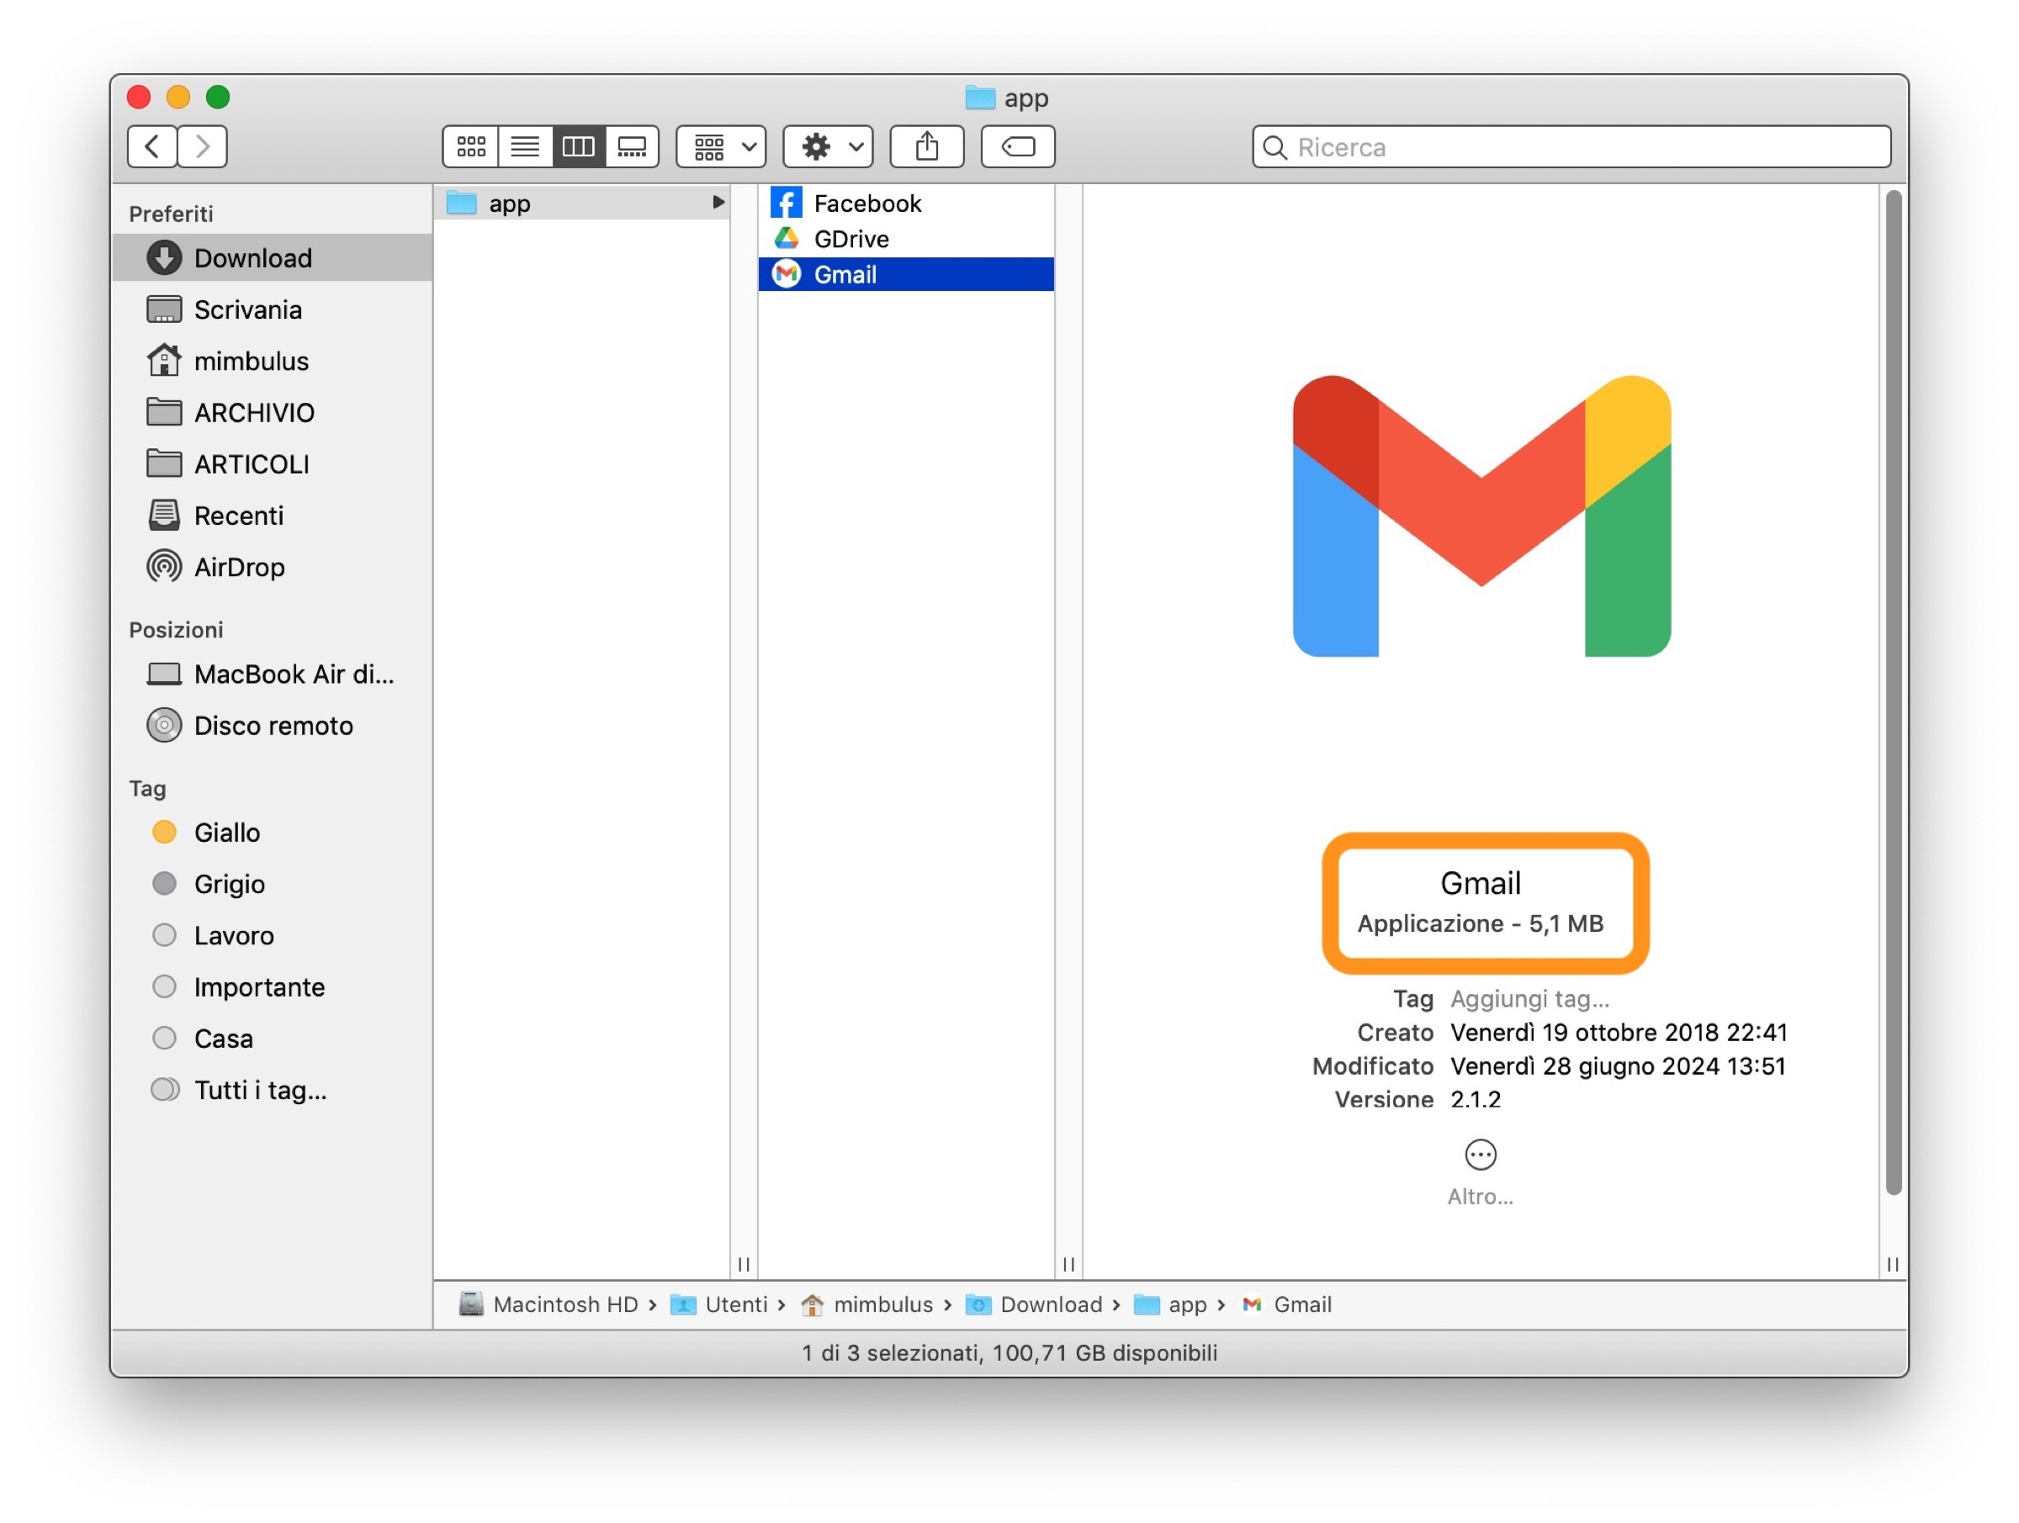The height and width of the screenshot is (1523, 2019).
Task: Open the gear action menu dropdown
Action: click(828, 147)
